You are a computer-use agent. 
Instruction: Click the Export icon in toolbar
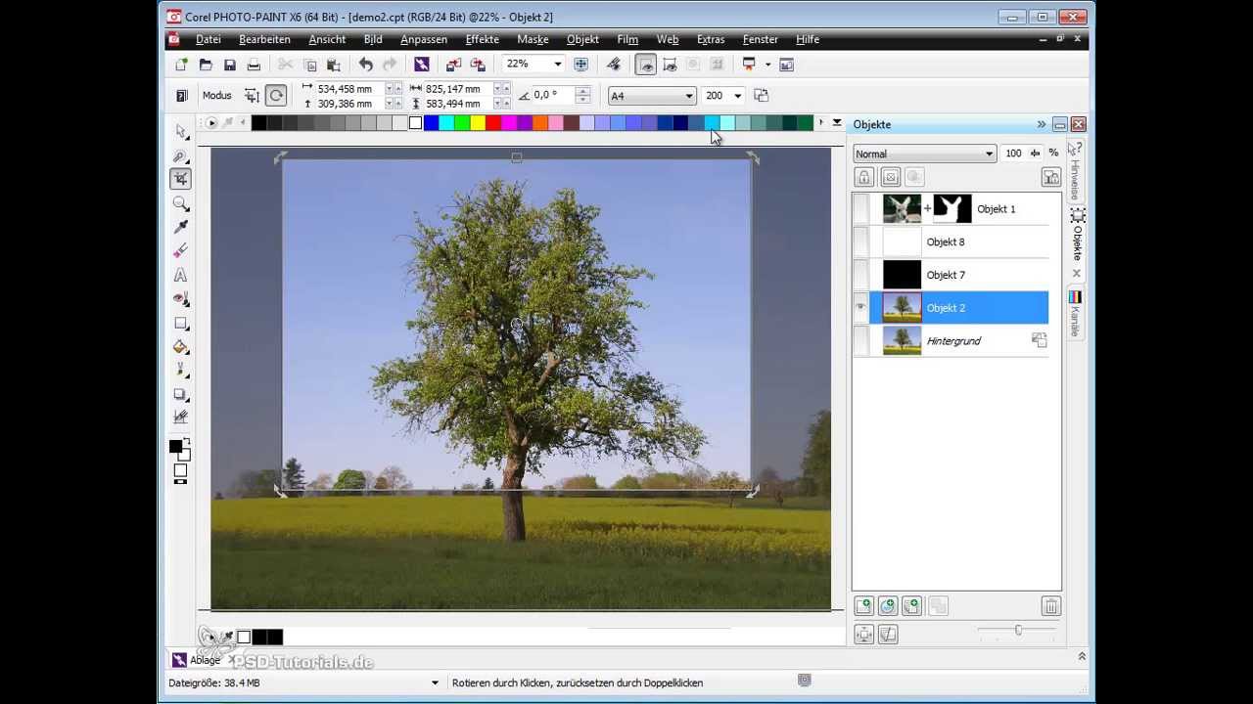478,65
